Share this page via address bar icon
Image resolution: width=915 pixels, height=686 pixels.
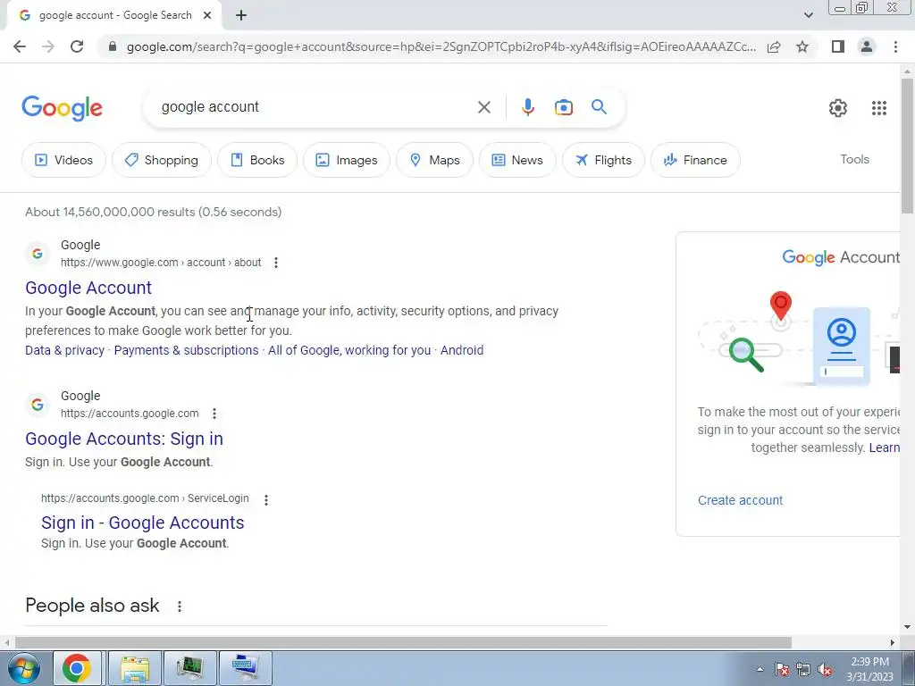[x=774, y=46]
